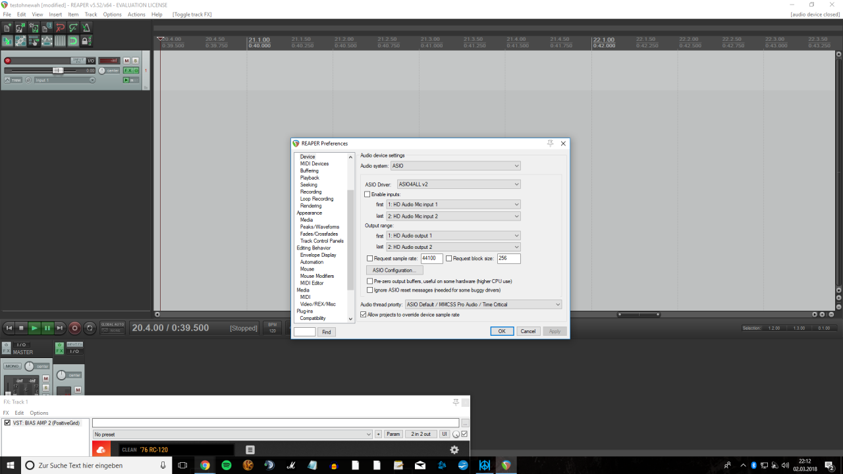This screenshot has height=474, width=843.
Task: Mute Track 1 with M button
Action: pyautogui.click(x=127, y=61)
